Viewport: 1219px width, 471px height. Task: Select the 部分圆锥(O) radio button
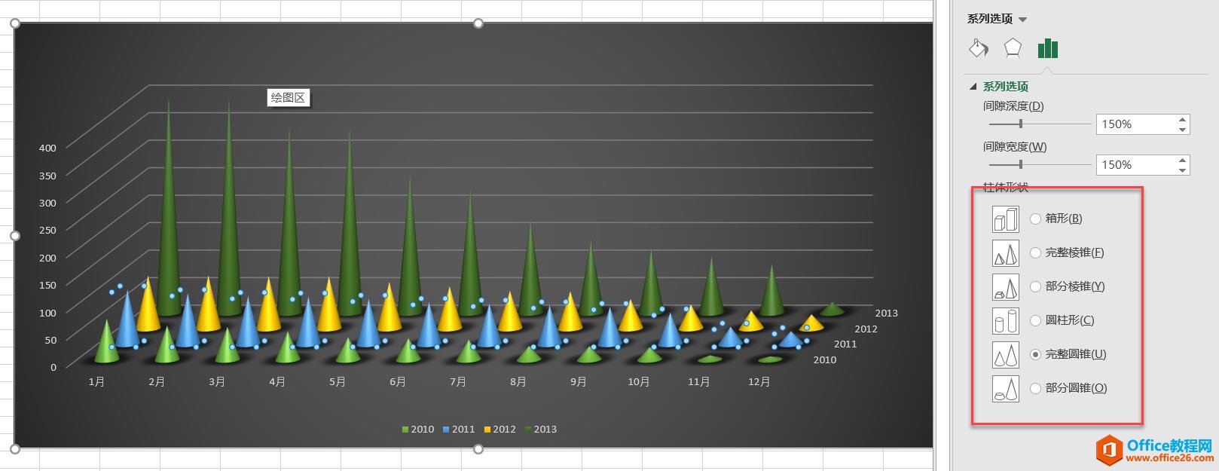pos(1036,388)
